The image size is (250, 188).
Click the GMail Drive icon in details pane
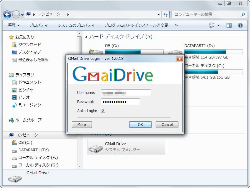pos(15,179)
